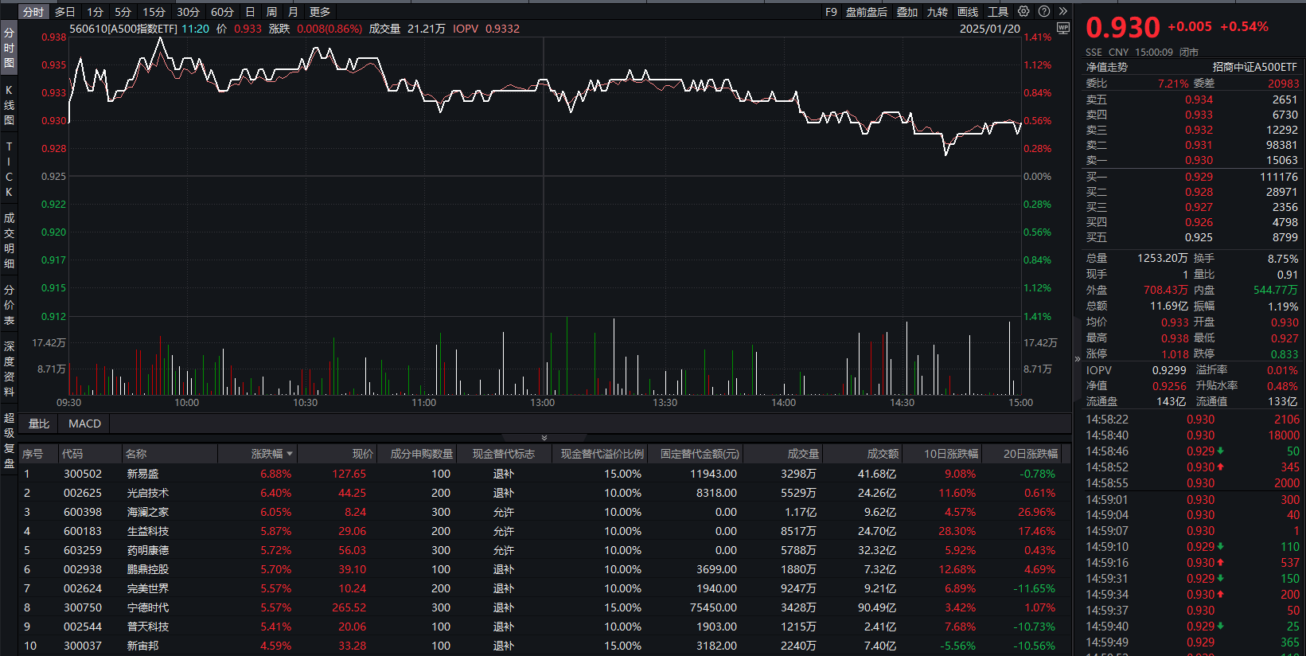Toggle the MACD indicator below chart

[84, 424]
